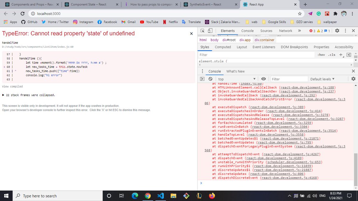
Task: Reload the localhost:3000 page
Action: [x=22, y=14]
